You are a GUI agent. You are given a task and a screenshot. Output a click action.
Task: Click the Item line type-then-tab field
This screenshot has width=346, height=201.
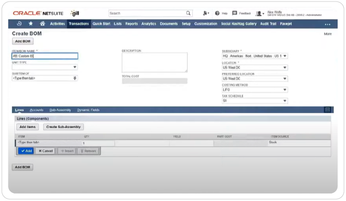(x=48, y=143)
